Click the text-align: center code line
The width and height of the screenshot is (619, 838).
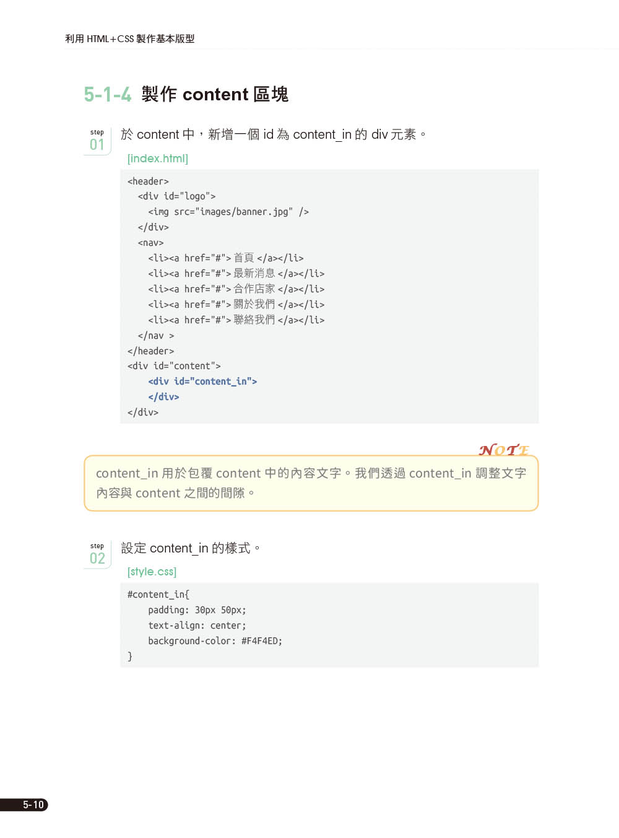point(197,626)
